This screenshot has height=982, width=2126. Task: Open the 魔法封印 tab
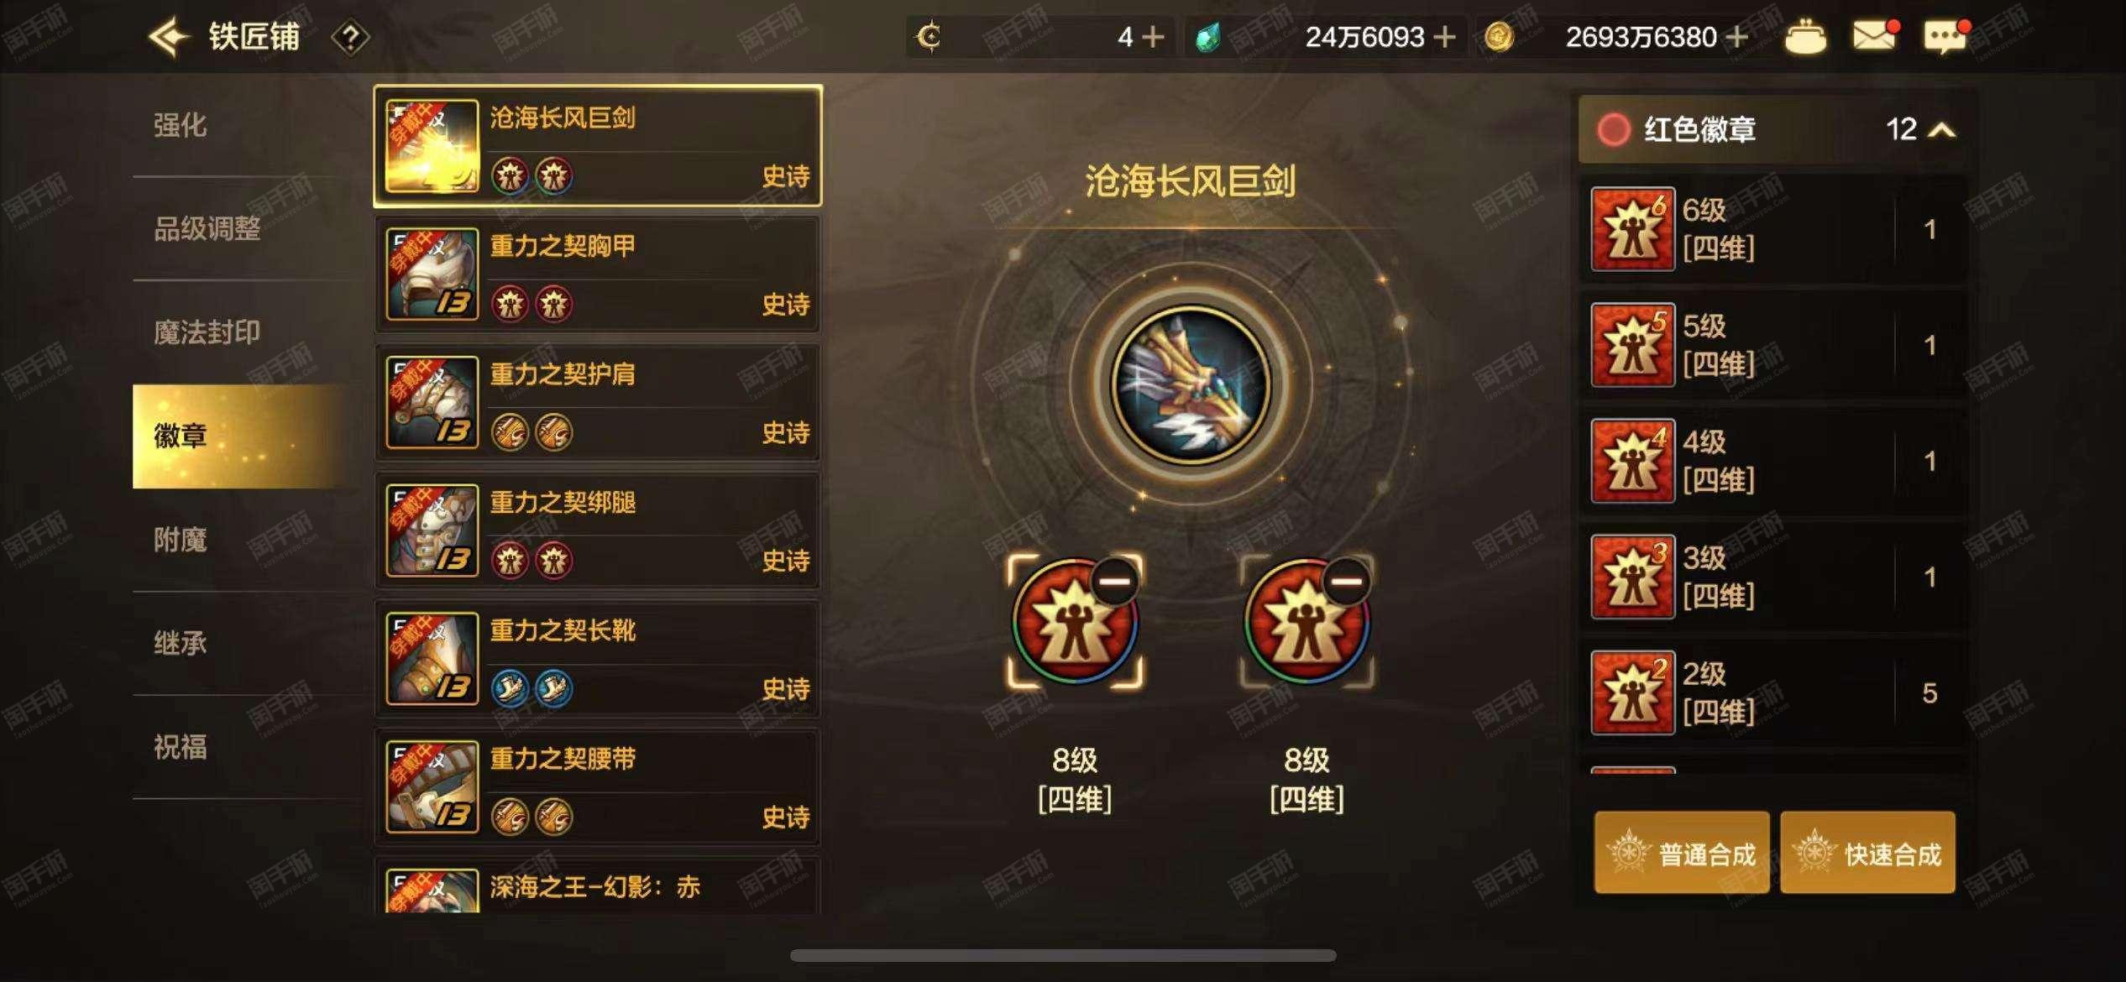(207, 332)
